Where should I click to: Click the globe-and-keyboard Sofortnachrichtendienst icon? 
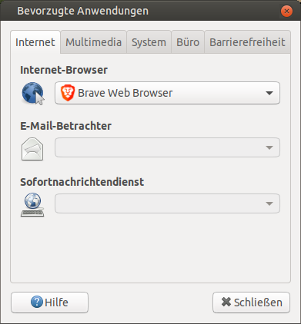[32, 205]
